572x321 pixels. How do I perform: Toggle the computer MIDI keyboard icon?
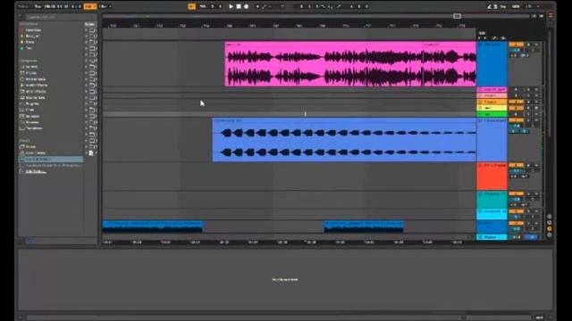495,6
